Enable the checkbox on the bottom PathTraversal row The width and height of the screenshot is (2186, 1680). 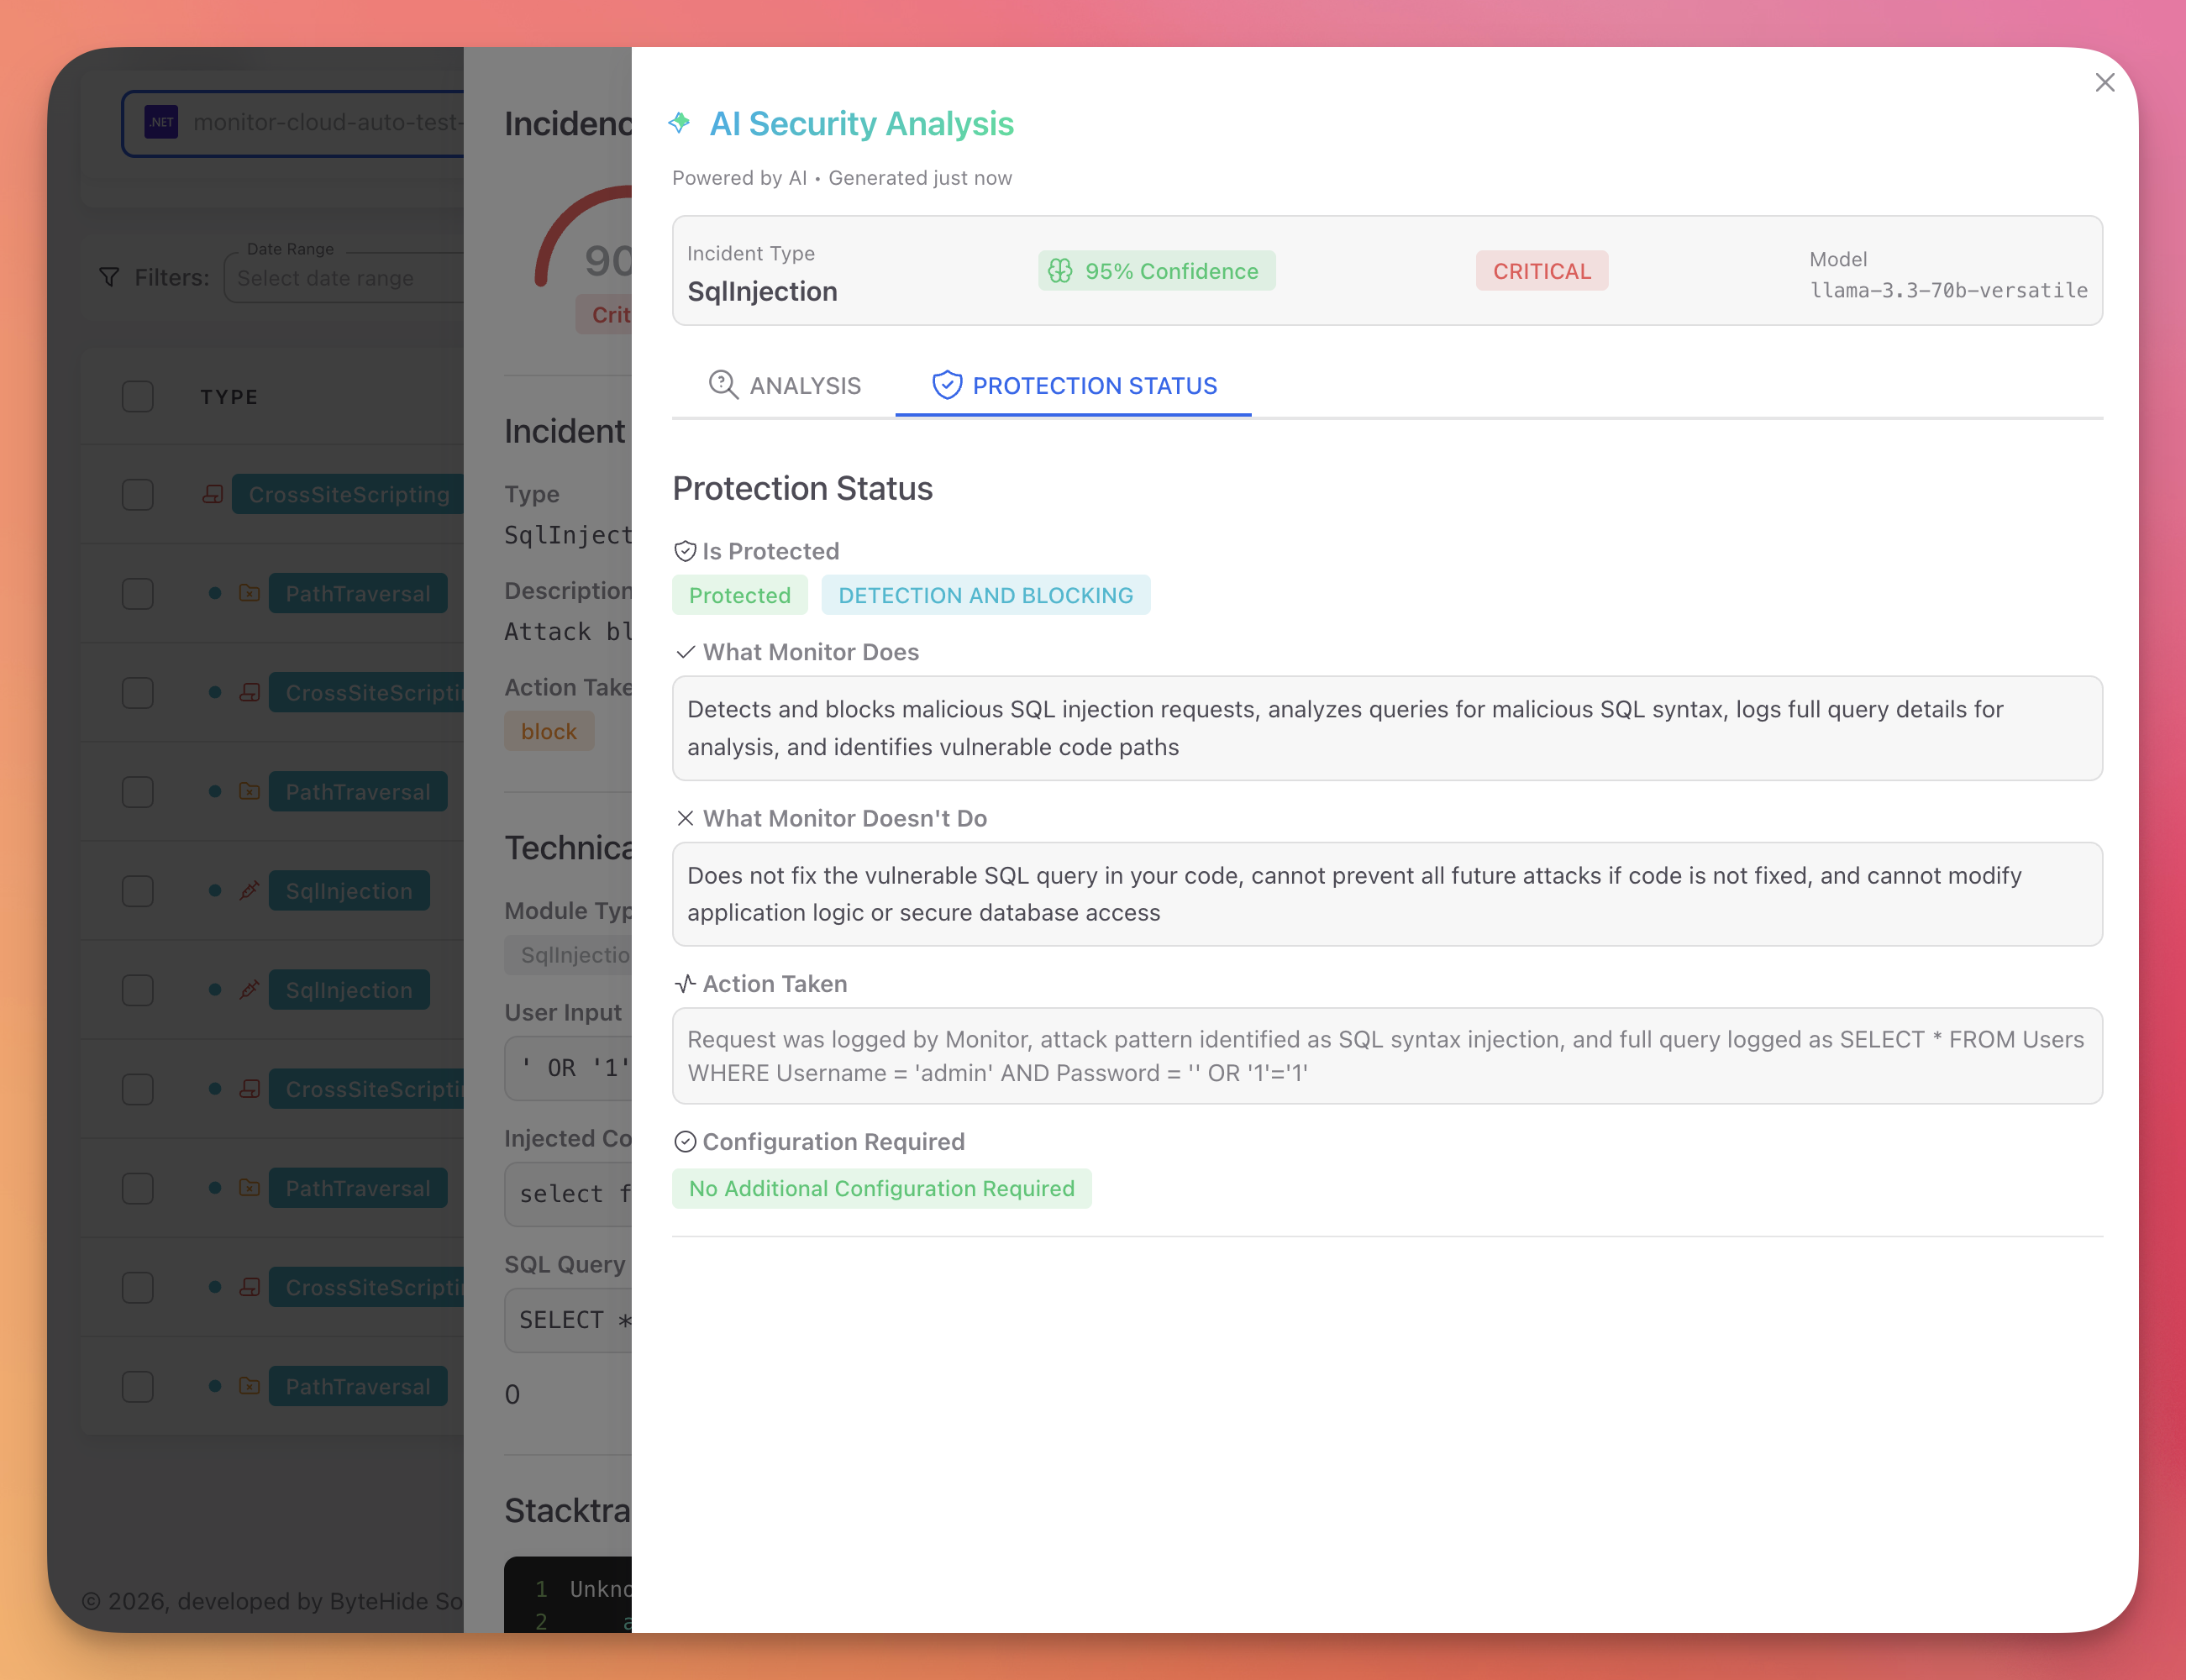(137, 1386)
